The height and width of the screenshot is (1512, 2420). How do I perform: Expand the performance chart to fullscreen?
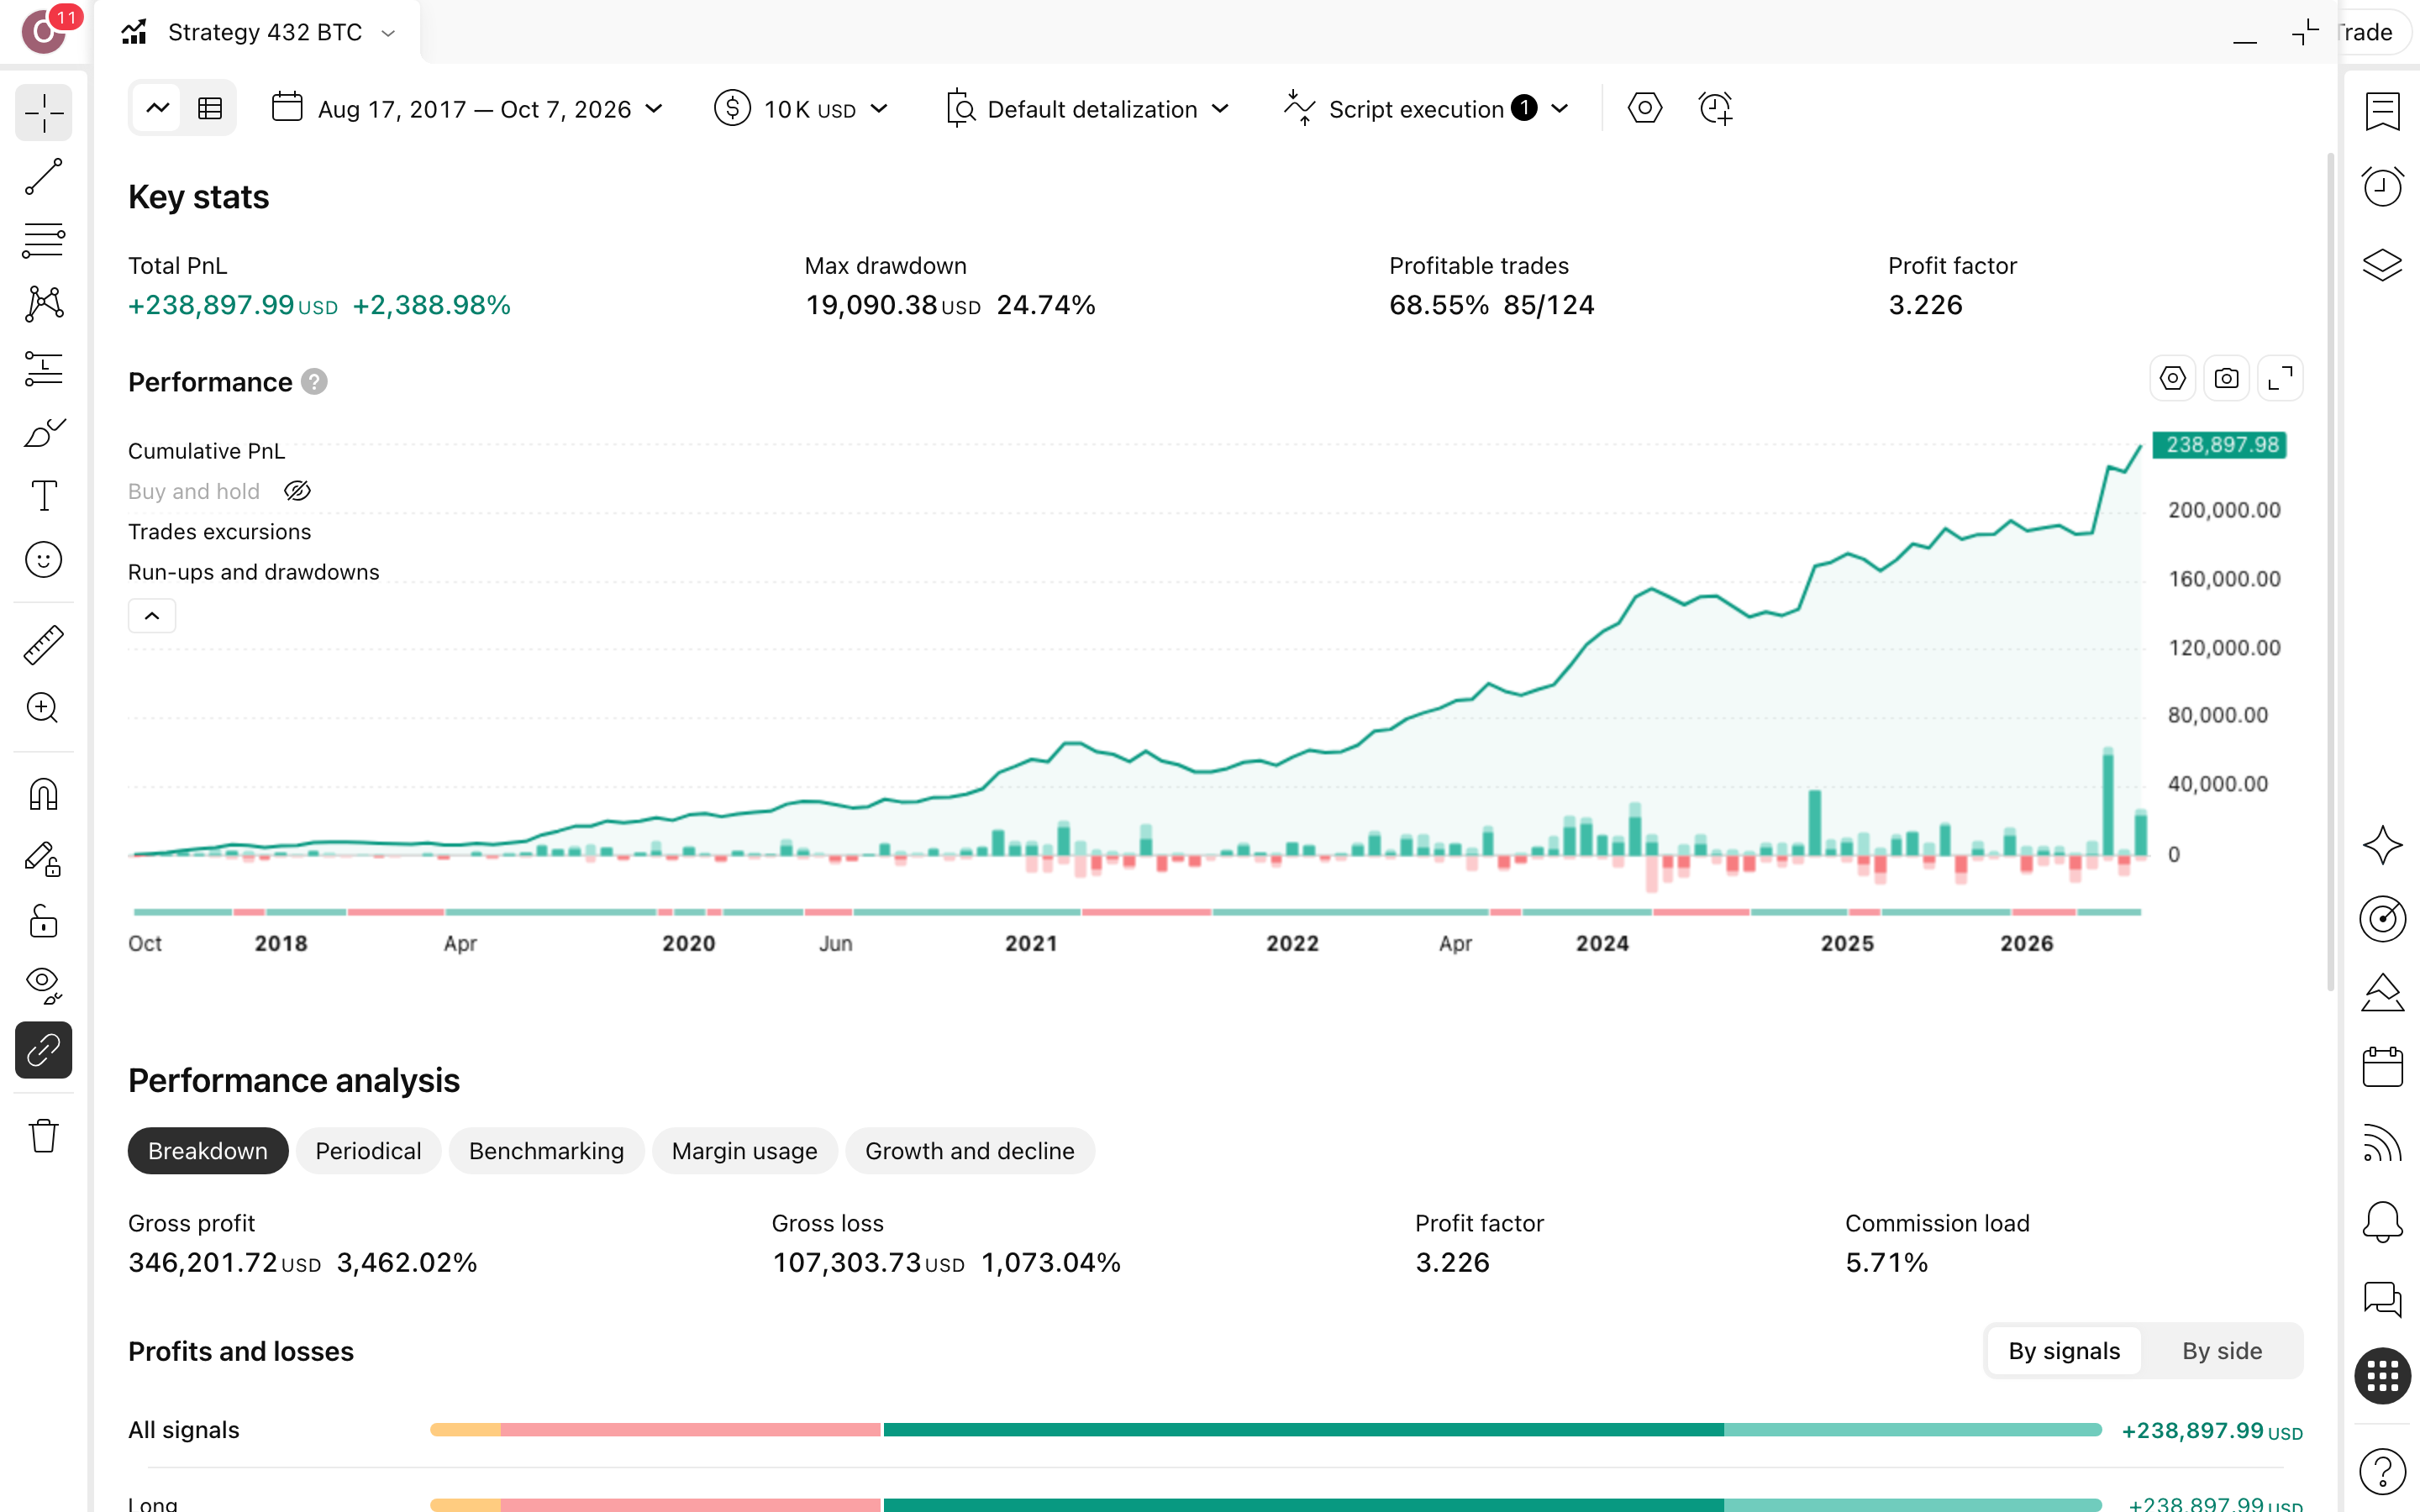pyautogui.click(x=2280, y=378)
